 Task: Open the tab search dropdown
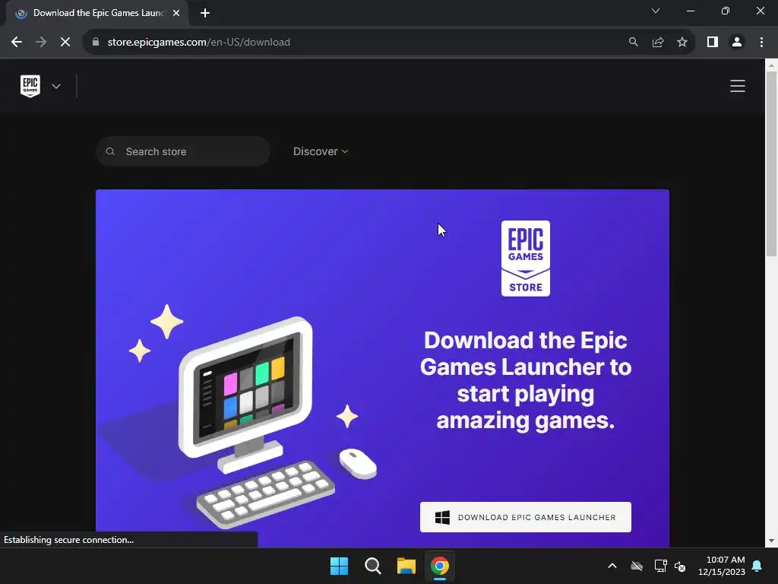[656, 11]
